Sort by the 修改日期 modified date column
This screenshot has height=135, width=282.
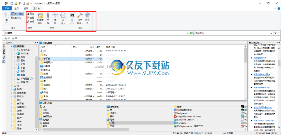pos(118,47)
